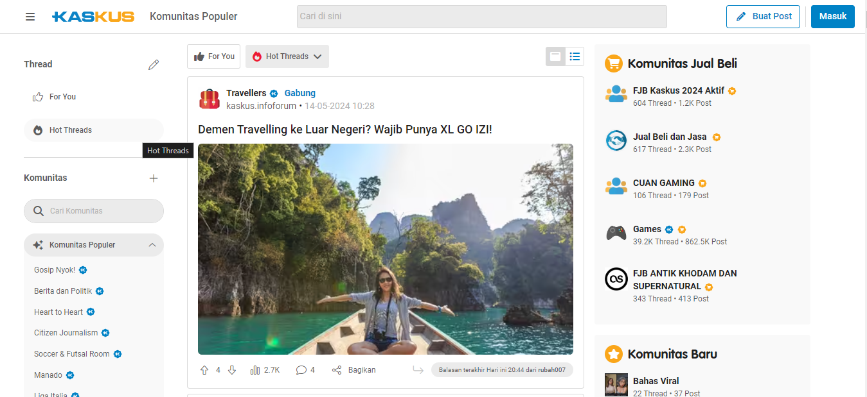This screenshot has width=867, height=397.
Task: Click the Travellers community avatar
Action: tap(210, 99)
